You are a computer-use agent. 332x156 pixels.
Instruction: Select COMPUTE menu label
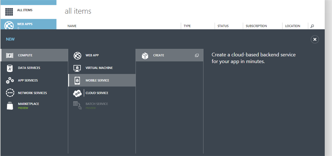click(x=25, y=55)
